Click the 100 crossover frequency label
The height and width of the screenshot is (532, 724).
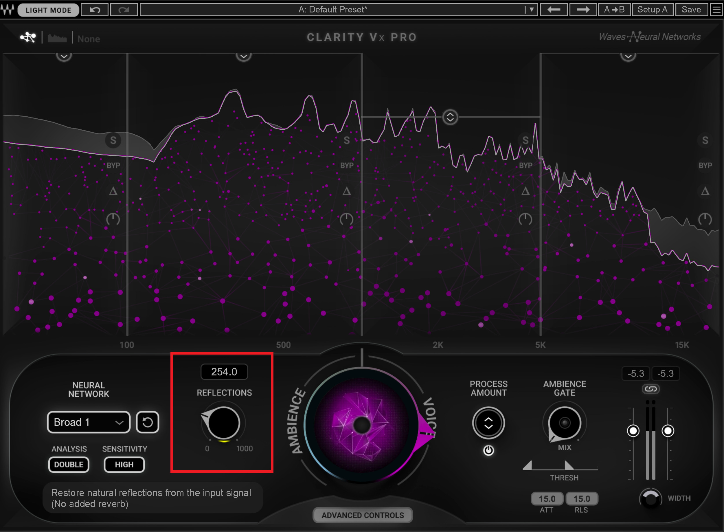[x=126, y=345]
